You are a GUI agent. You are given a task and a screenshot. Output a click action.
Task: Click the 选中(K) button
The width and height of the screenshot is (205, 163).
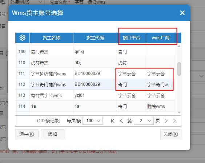click(27, 134)
